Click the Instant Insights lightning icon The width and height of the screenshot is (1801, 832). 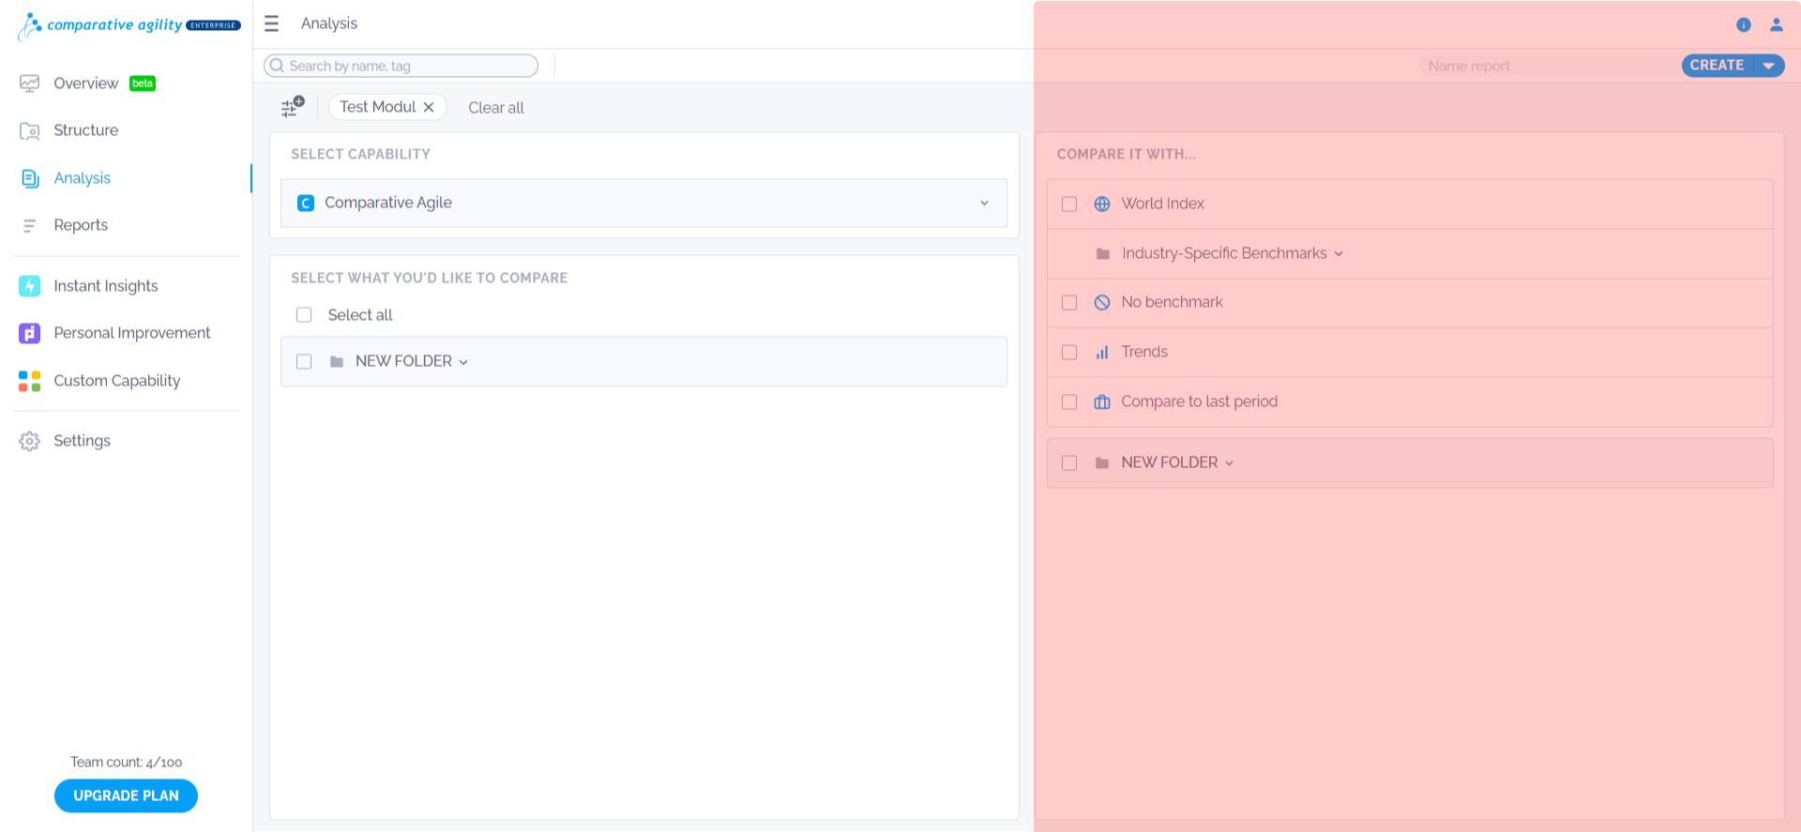[29, 286]
